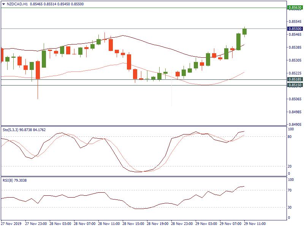Click the 0.84905 price scale value
Screen dimensions: 304x228
295,124
